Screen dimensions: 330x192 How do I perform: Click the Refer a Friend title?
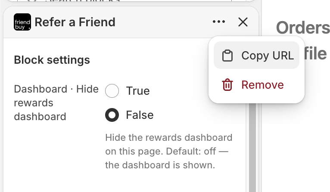pos(75,22)
